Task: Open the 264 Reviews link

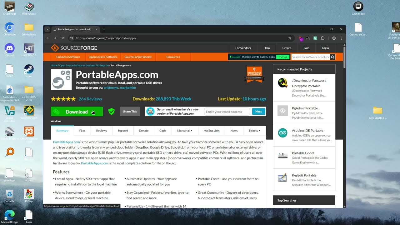Action: coord(90,99)
